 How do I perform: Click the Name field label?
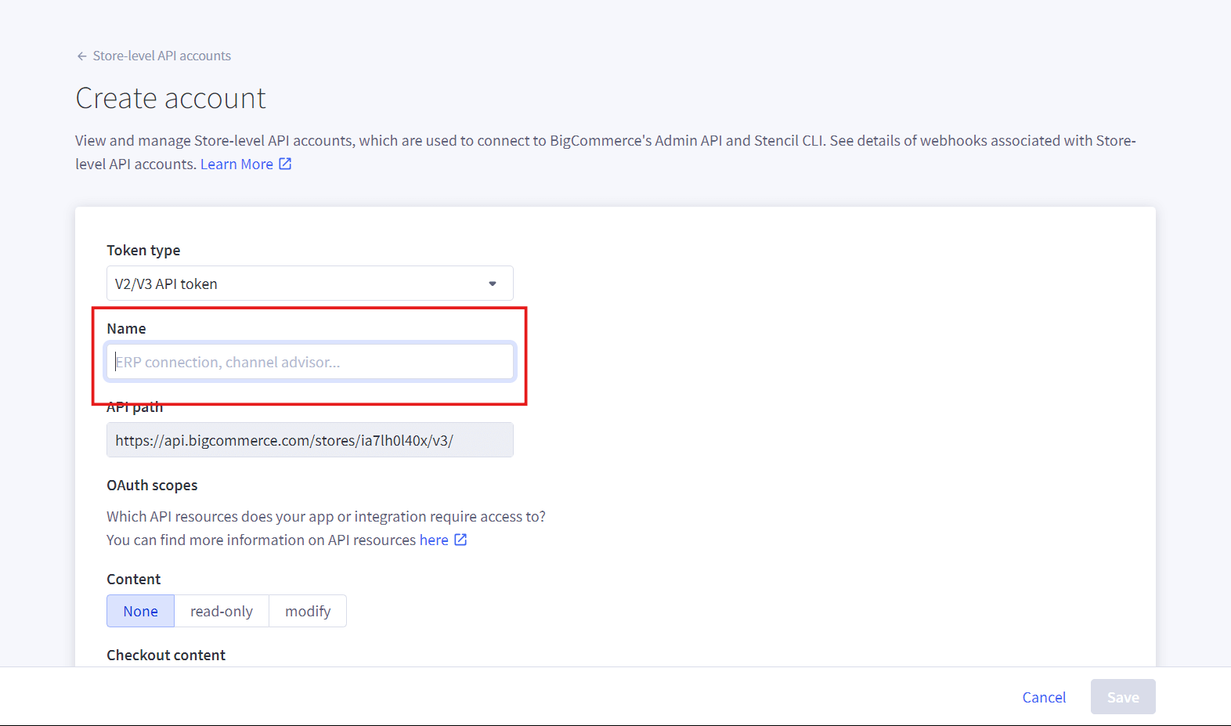[126, 329]
